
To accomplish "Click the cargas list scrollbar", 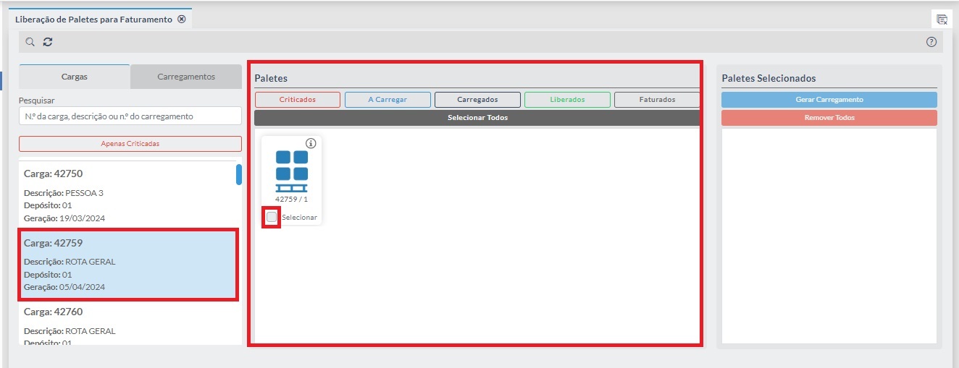I will point(239,175).
